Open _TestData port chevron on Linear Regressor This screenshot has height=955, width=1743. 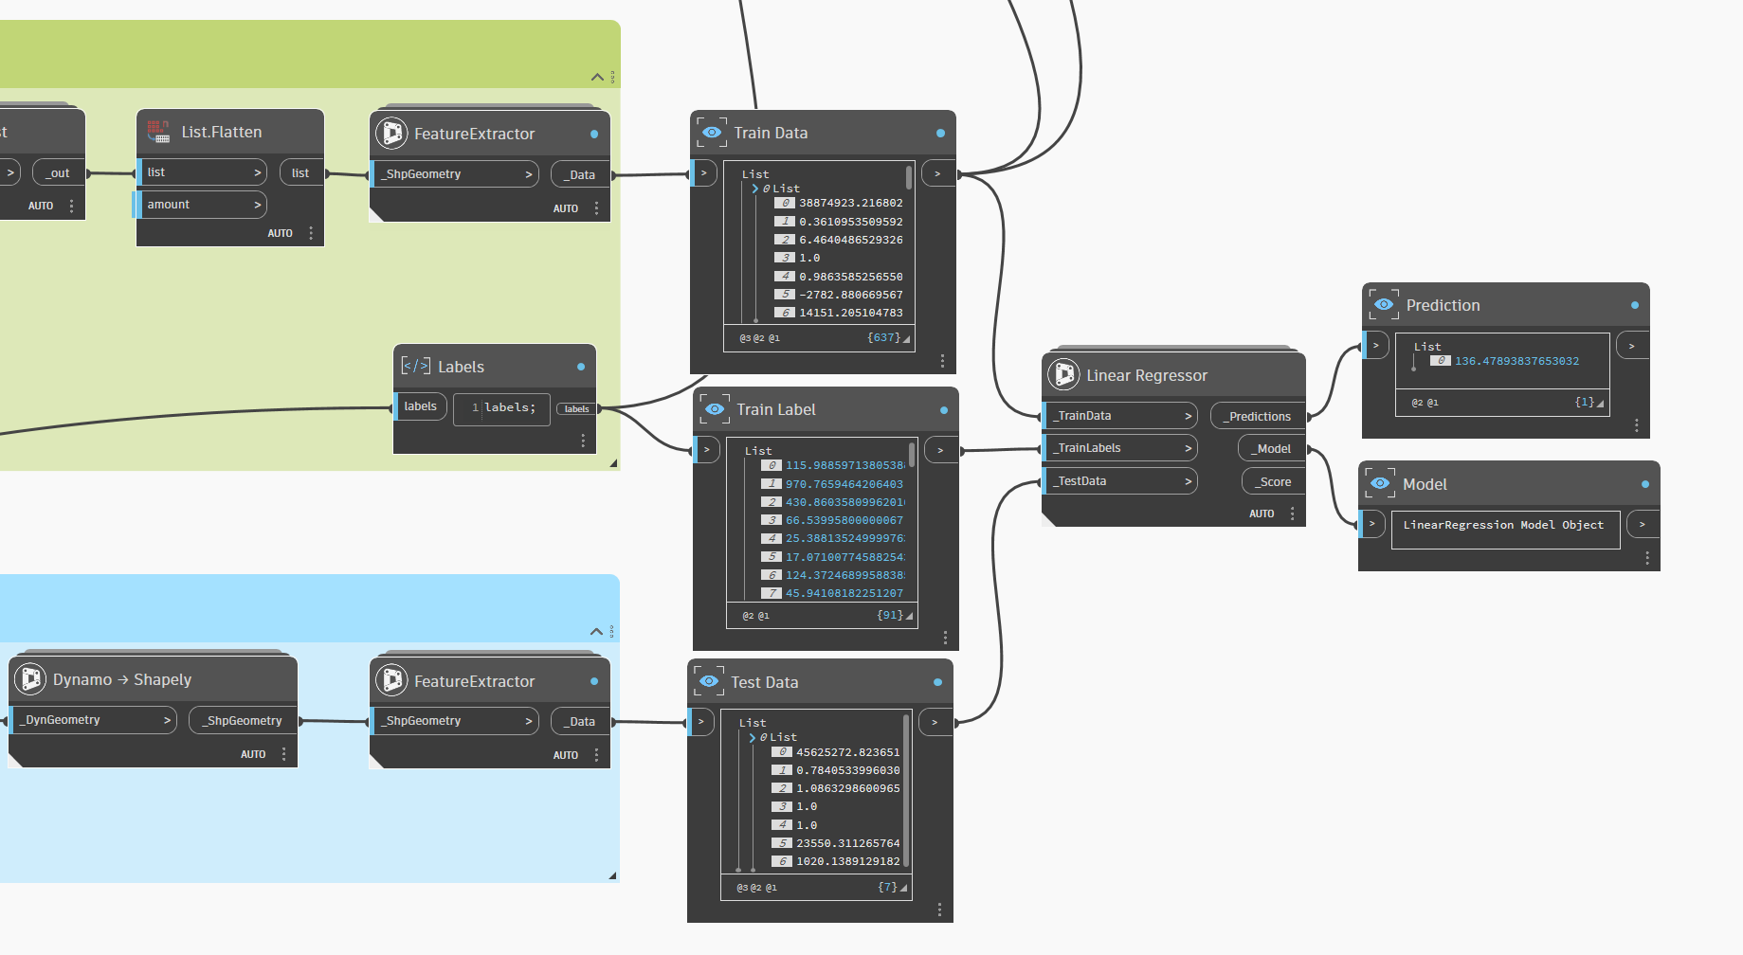[x=1188, y=481]
